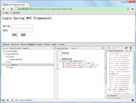
Task: Open the Profiles devtools tab
Action: [x=47, y=44]
